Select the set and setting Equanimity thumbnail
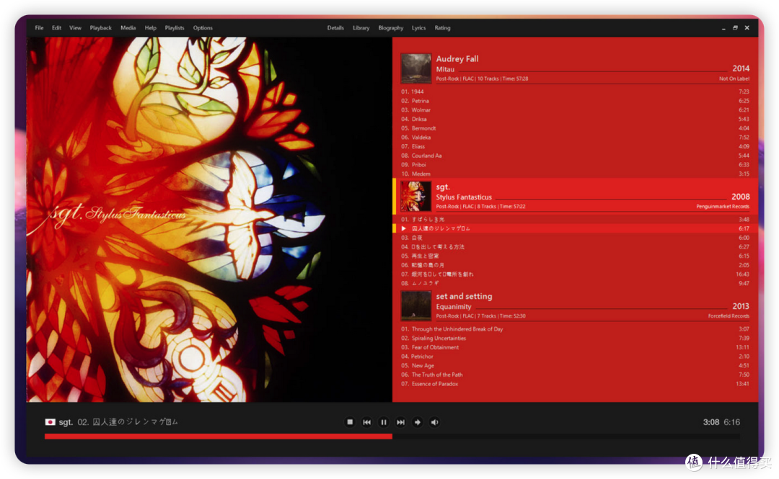 click(416, 305)
